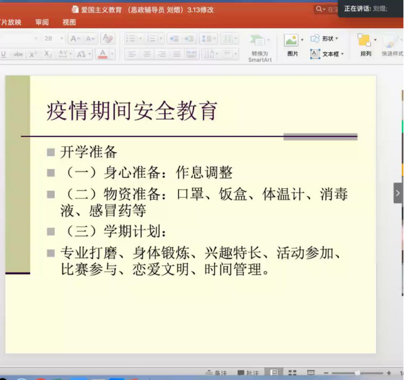This screenshot has width=404, height=380.
Task: Toggle strikethrough text formatting
Action: tap(19, 54)
